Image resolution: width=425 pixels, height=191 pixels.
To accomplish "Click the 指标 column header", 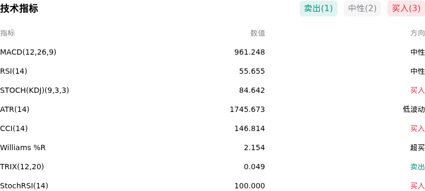I will 7,33.
